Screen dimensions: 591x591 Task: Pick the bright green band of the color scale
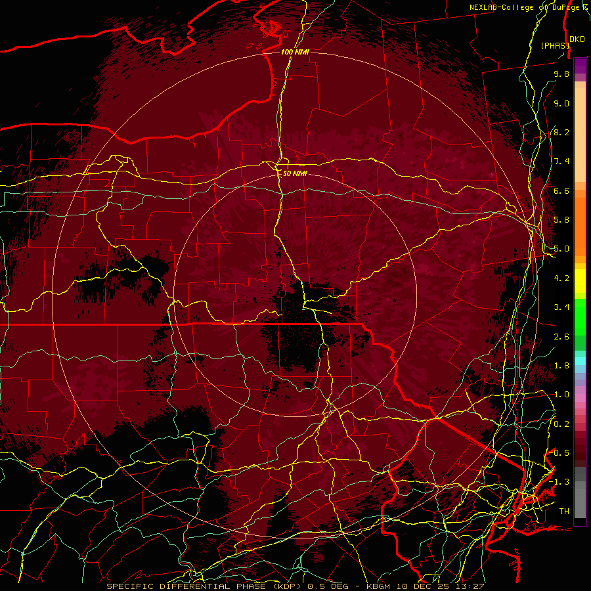pyautogui.click(x=580, y=317)
